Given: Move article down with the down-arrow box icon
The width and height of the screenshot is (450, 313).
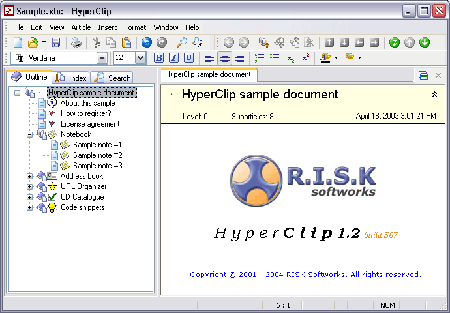Looking at the screenshot, I should coord(344,42).
